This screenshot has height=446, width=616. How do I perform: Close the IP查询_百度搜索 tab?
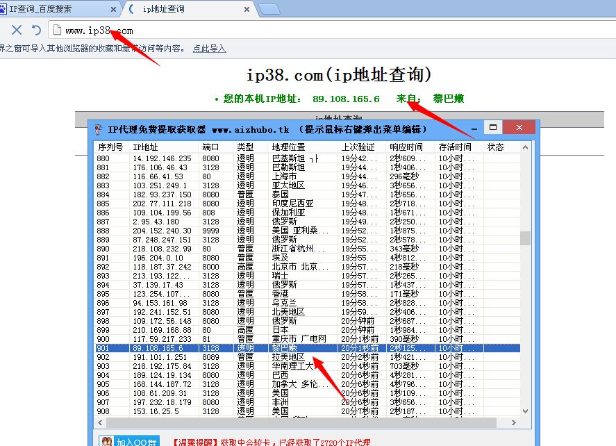(113, 8)
